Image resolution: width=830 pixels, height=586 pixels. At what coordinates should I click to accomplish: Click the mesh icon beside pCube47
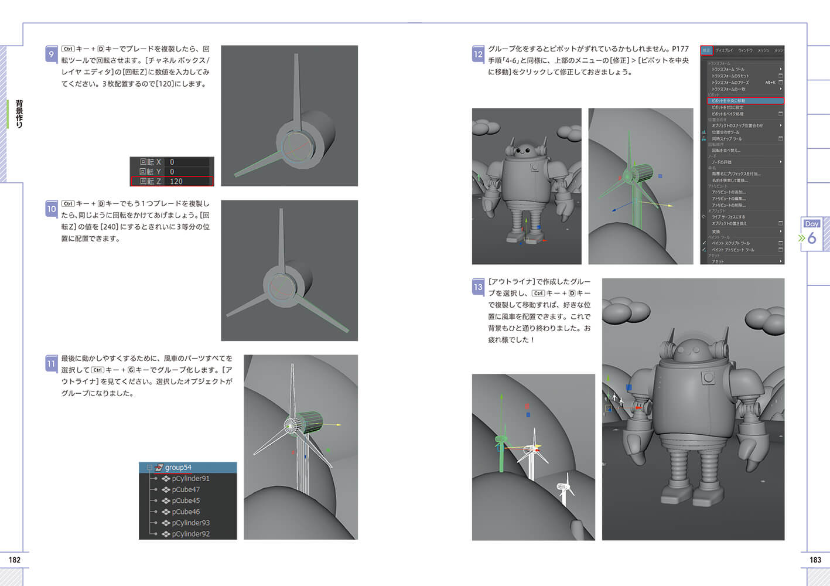[166, 490]
